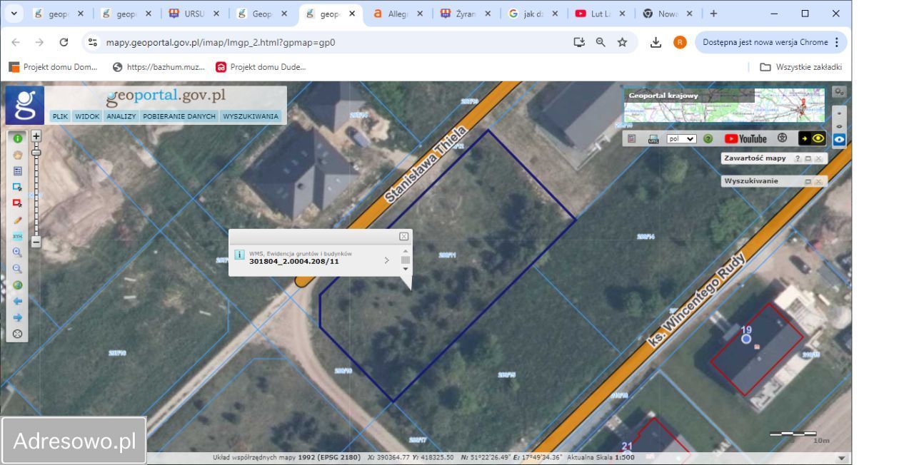Viewport: 914px width, 465px height.
Task: Maximize the Zawartość mapy panel
Action: pyautogui.click(x=808, y=158)
